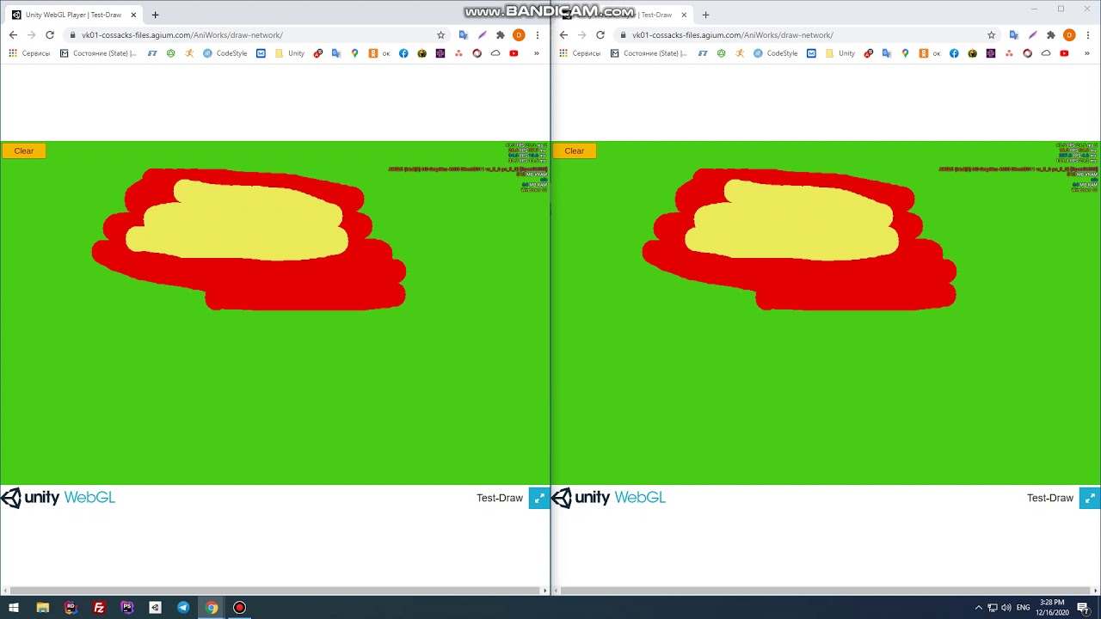Click Unity WebGL logo in right page
The width and height of the screenshot is (1101, 619).
tap(608, 498)
